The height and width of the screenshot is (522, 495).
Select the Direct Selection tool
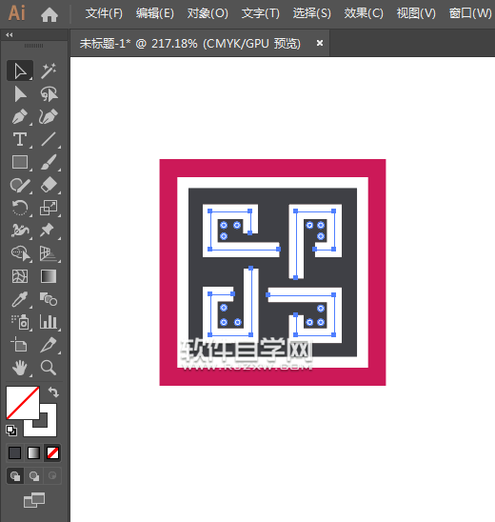point(20,94)
